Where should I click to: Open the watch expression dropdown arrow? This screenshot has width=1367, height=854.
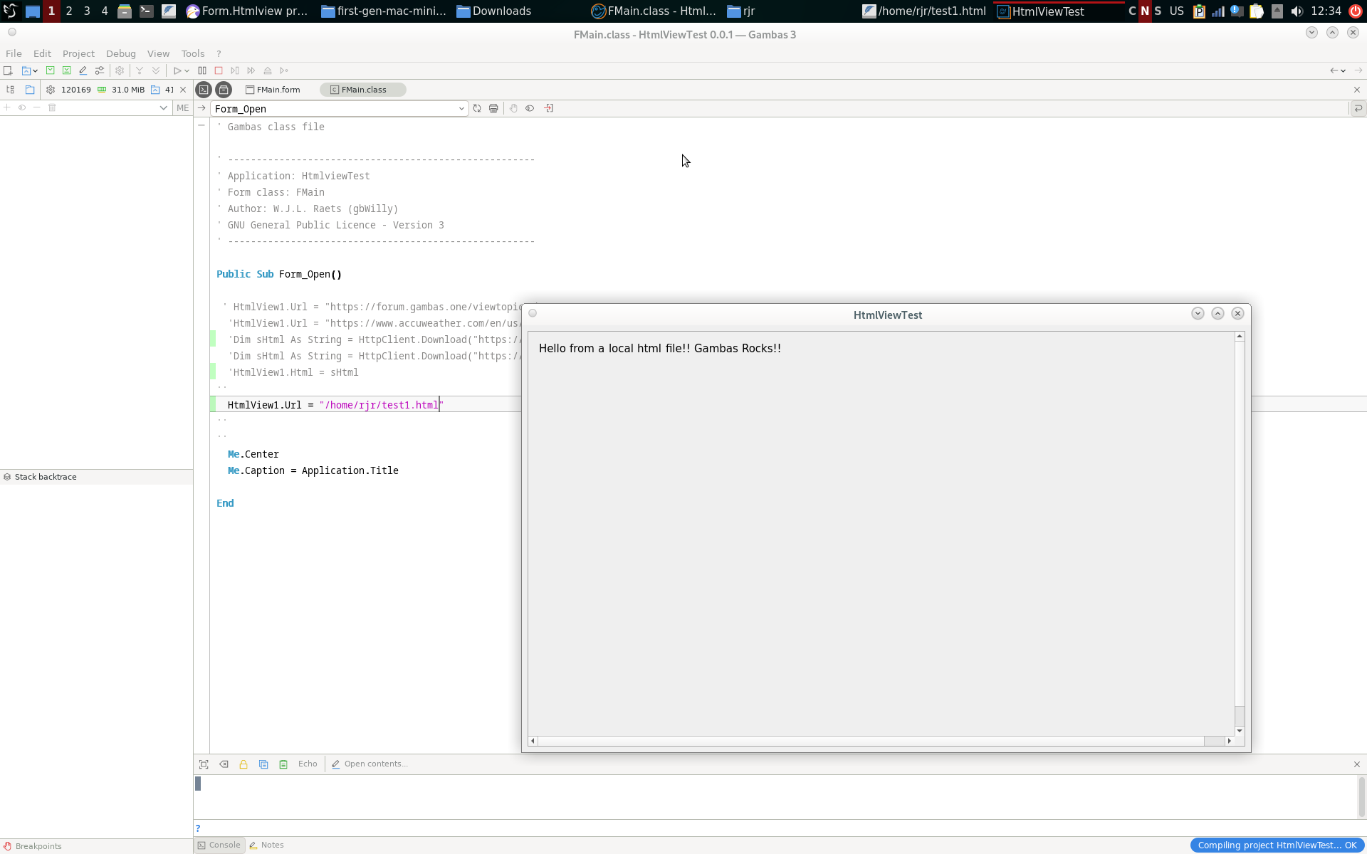coord(163,108)
